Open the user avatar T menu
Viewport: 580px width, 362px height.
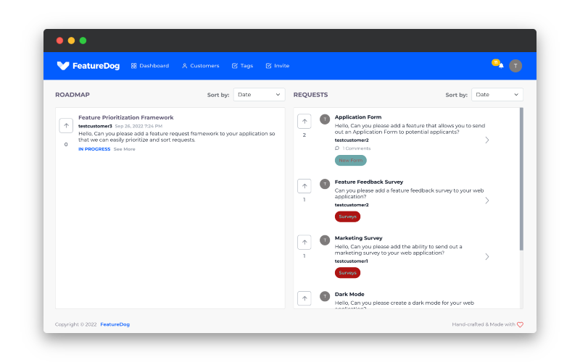click(515, 66)
